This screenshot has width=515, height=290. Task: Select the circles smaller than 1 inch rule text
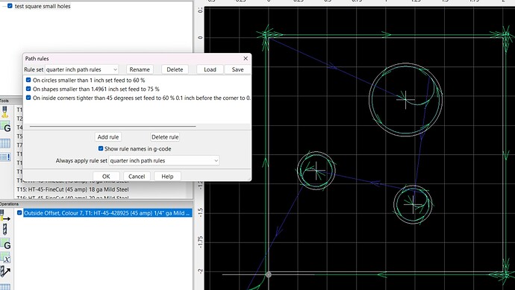pos(89,80)
